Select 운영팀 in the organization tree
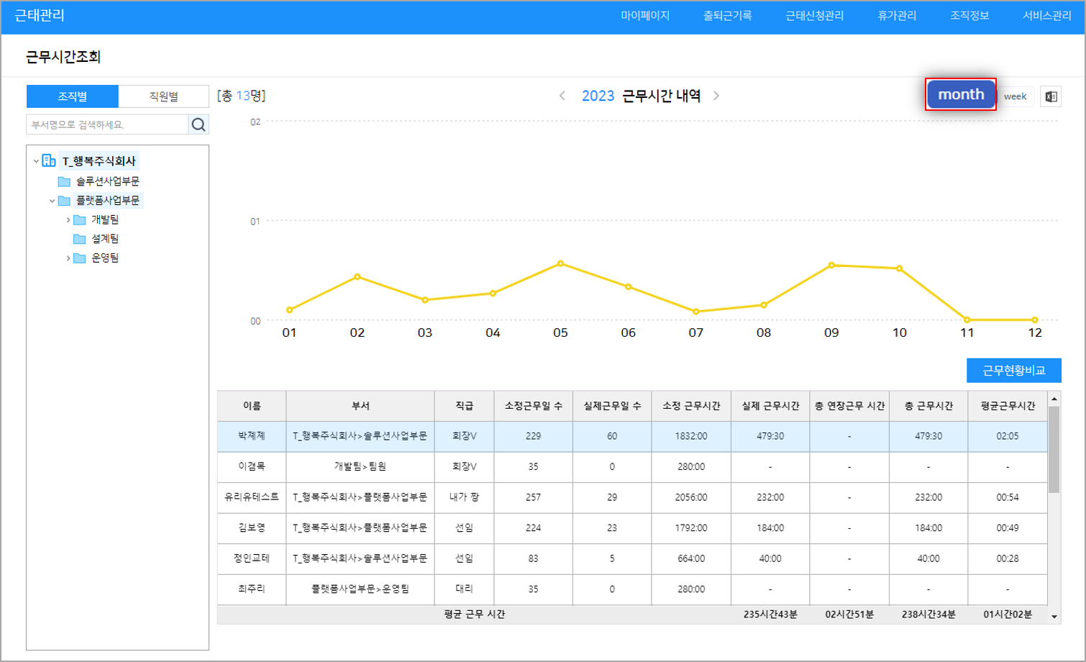The width and height of the screenshot is (1086, 662). click(105, 258)
